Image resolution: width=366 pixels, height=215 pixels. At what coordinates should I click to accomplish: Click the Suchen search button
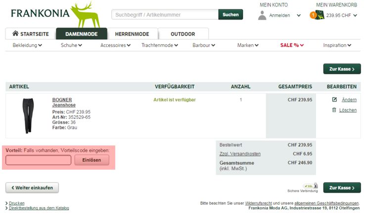coord(230,14)
